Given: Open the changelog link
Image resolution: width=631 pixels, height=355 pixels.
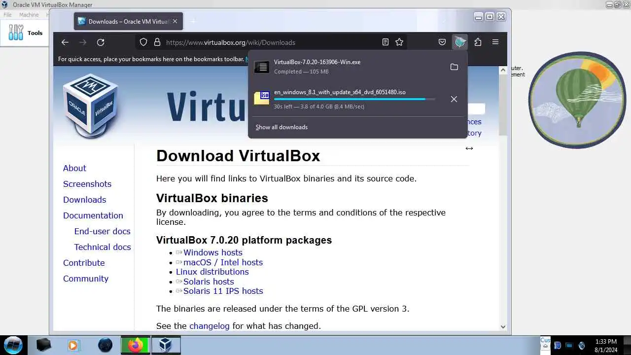Looking at the screenshot, I should pyautogui.click(x=210, y=326).
